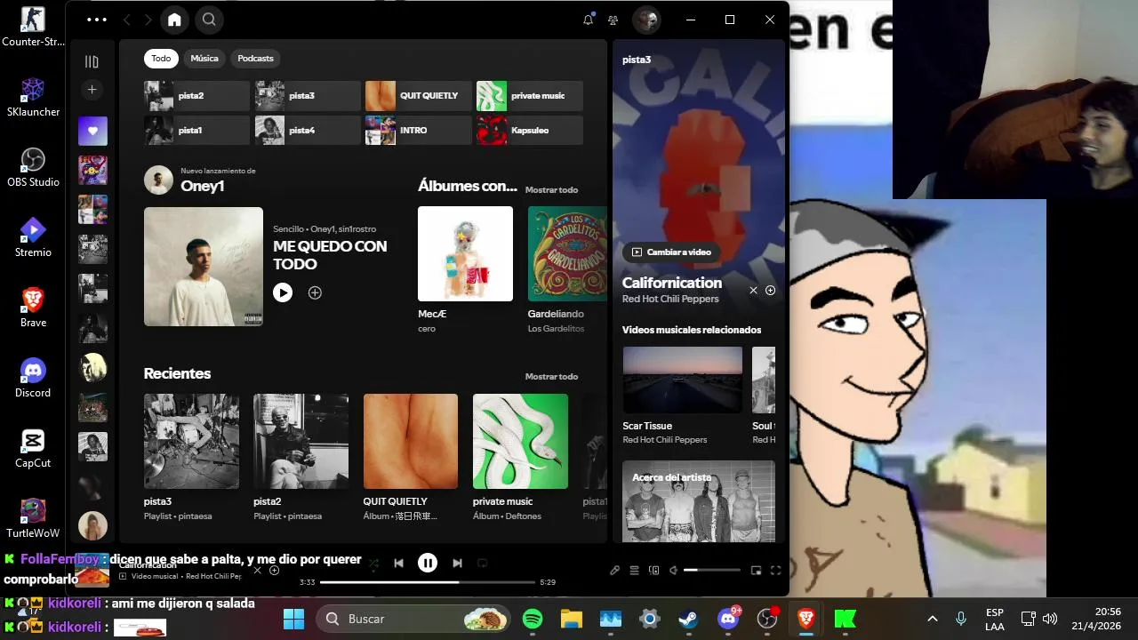
Task: Show hidden system tray icons
Action: click(932, 619)
